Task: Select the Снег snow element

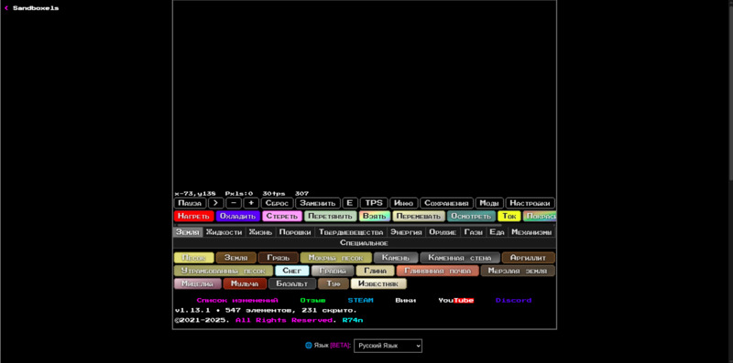Action: point(292,271)
